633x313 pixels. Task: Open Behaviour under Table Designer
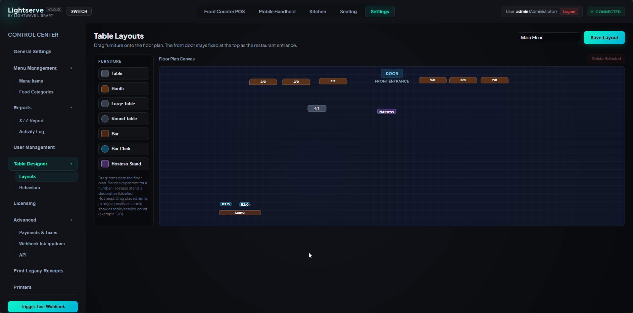pyautogui.click(x=30, y=188)
